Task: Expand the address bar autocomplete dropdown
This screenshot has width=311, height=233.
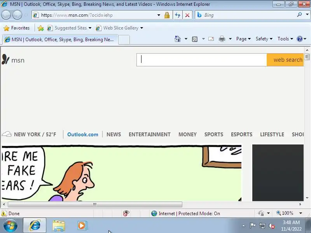Action: coord(159,15)
